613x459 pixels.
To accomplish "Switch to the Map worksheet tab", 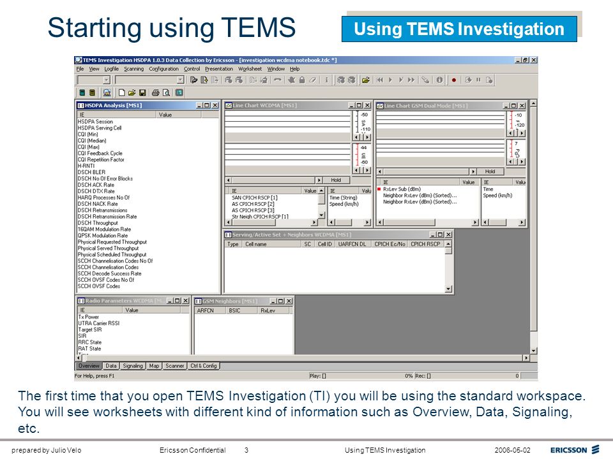I will coord(154,366).
